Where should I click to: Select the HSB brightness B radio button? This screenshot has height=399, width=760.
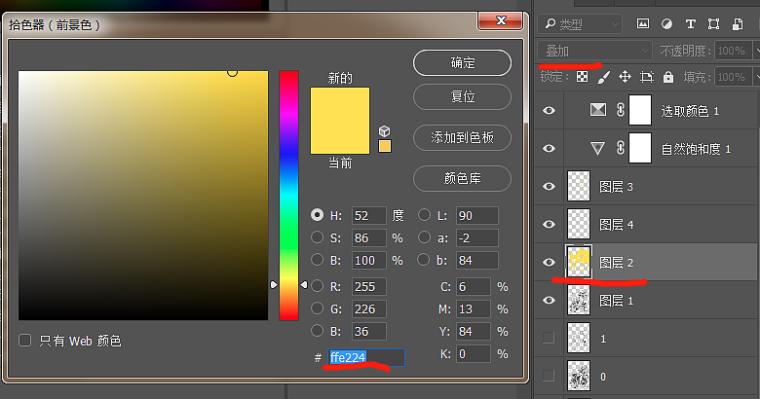[x=317, y=260]
